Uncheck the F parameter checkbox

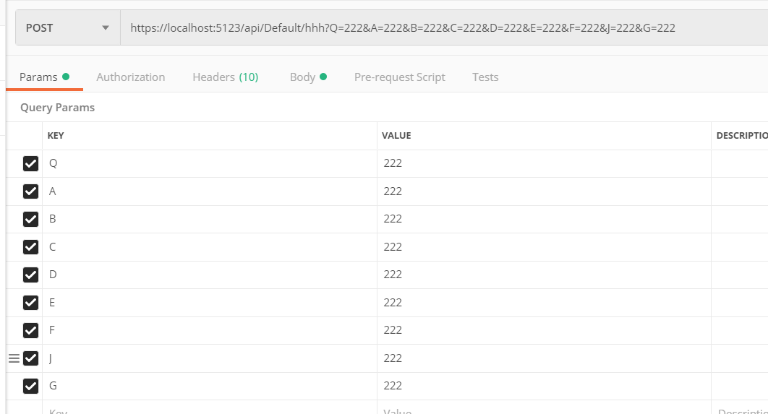[x=30, y=330]
